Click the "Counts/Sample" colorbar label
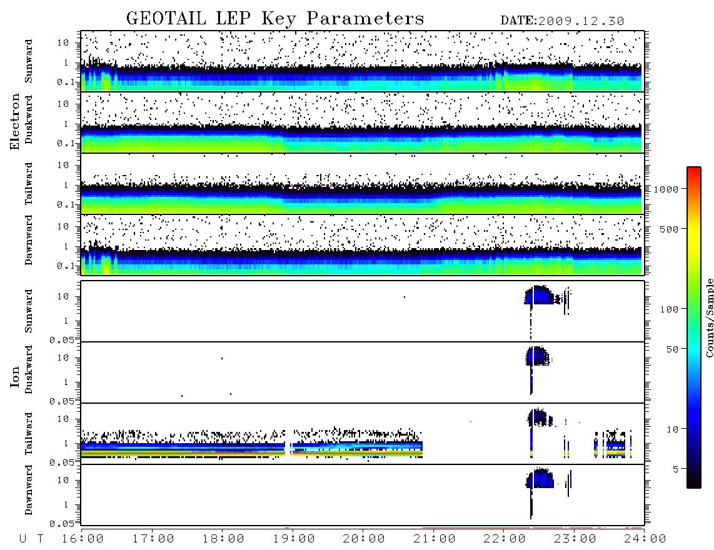Screen dimensions: 714x550 click(x=710, y=317)
